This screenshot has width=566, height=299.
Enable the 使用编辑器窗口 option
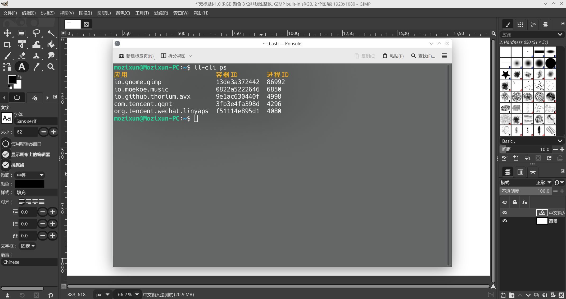[x=6, y=144]
